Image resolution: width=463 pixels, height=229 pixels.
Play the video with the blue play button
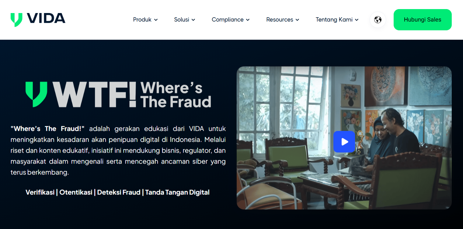[344, 142]
